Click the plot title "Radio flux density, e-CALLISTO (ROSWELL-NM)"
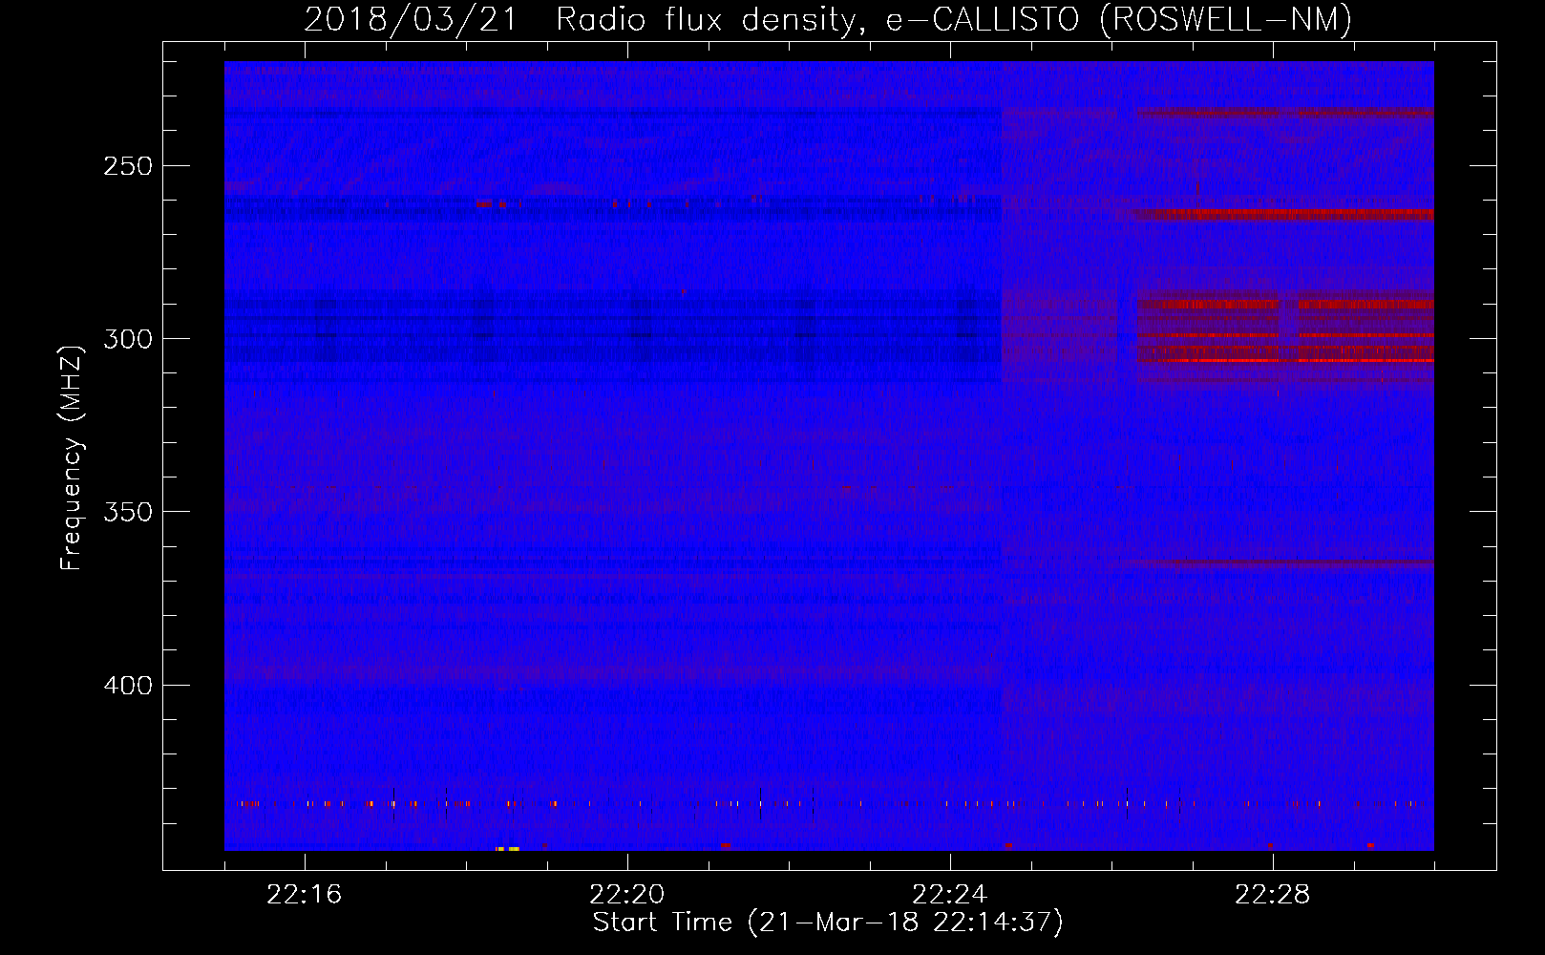The height and width of the screenshot is (955, 1545). 954,19
